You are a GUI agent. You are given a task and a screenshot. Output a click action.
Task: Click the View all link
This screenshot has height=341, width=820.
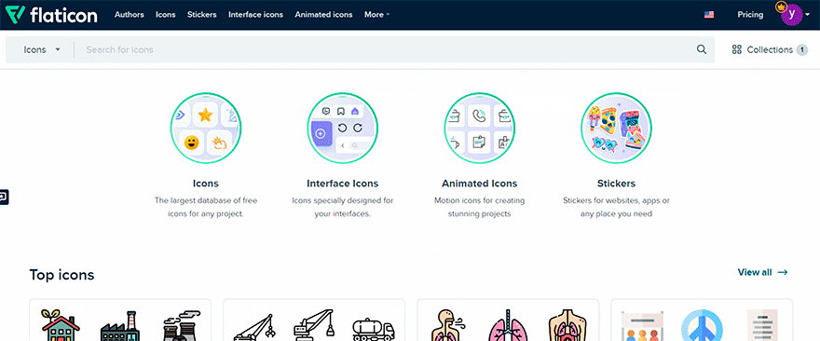pos(762,272)
